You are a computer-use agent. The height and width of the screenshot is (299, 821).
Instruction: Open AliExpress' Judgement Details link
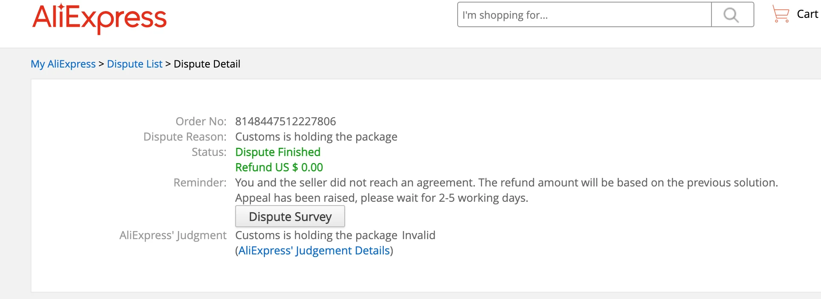pyautogui.click(x=314, y=251)
